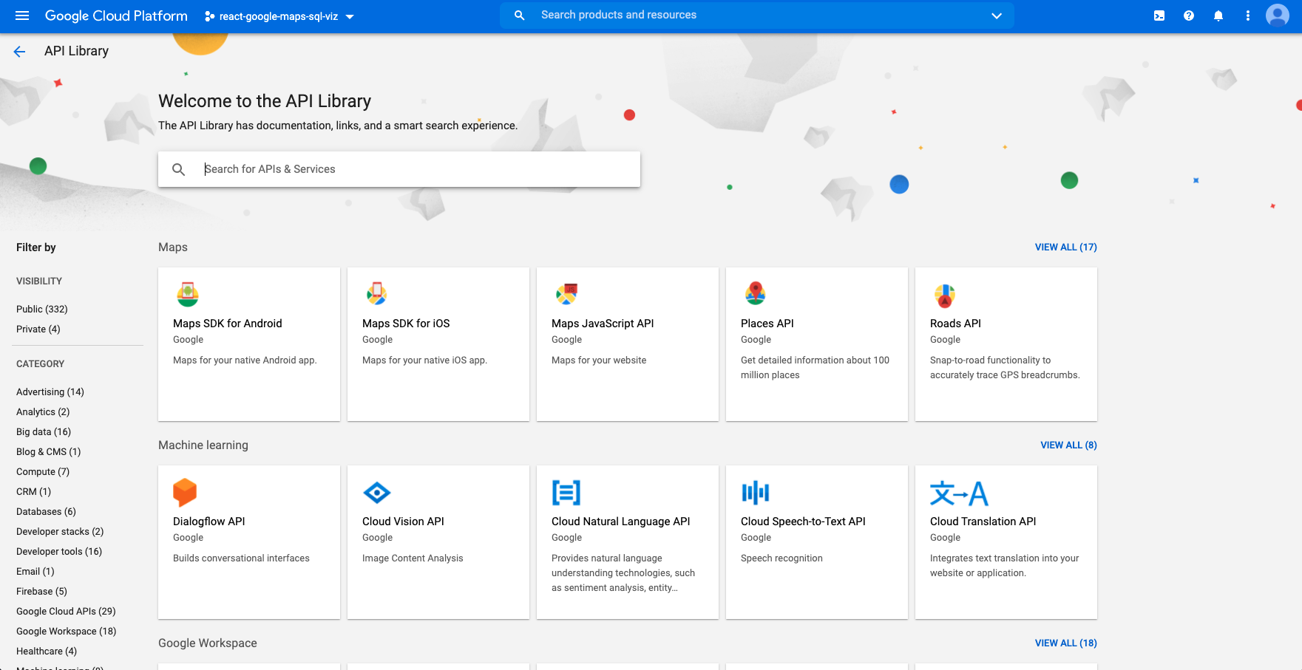1302x670 pixels.
Task: Click the API Library page title
Action: pos(76,51)
